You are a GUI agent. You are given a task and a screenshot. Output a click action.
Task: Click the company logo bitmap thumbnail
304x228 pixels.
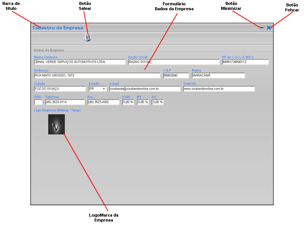click(57, 124)
